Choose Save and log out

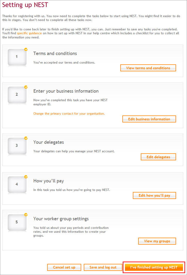[103, 267]
